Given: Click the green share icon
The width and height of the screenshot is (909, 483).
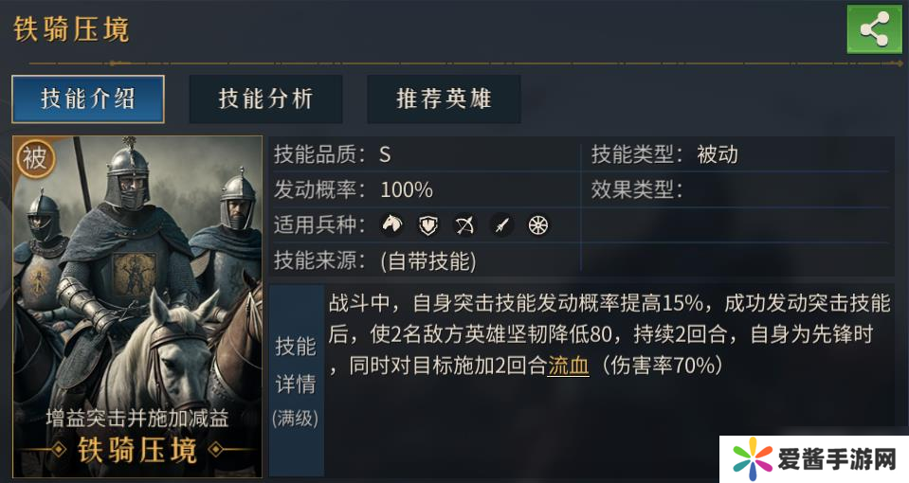Looking at the screenshot, I should 873,29.
